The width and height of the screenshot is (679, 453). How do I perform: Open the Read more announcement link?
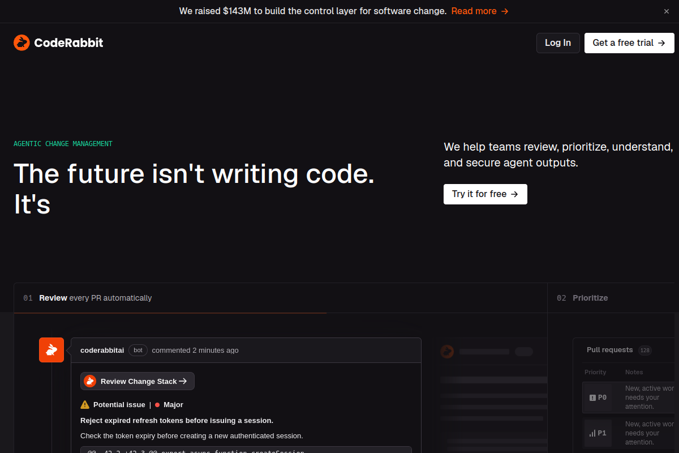coord(480,11)
